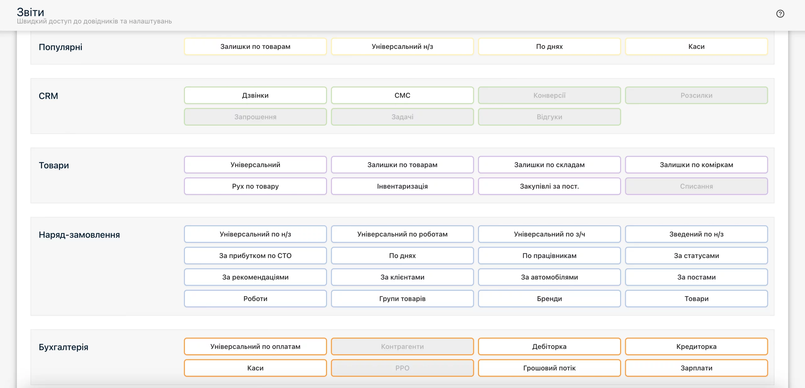Select the За рекомендаціями report
This screenshot has width=805, height=388.
pyautogui.click(x=255, y=277)
